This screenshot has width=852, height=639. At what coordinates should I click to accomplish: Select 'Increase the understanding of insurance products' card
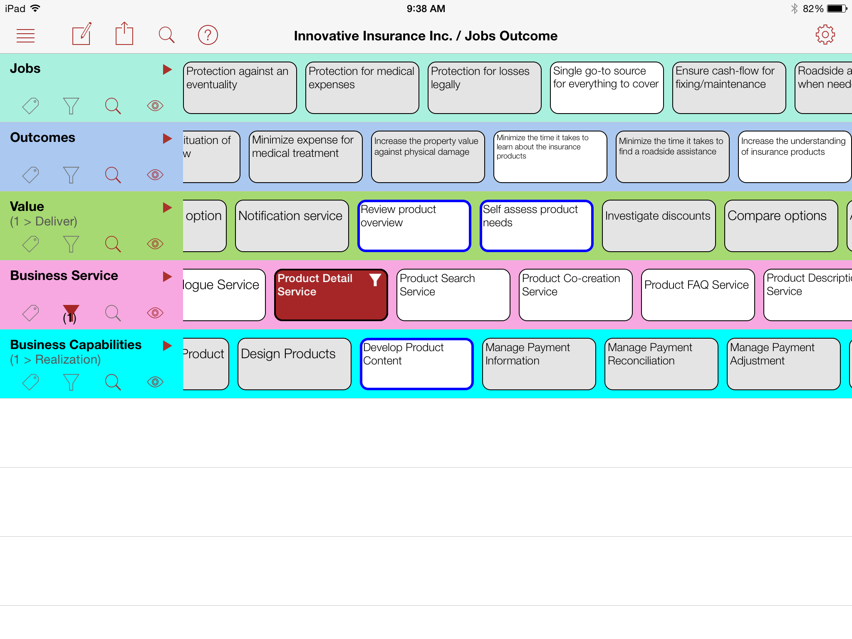tap(795, 157)
